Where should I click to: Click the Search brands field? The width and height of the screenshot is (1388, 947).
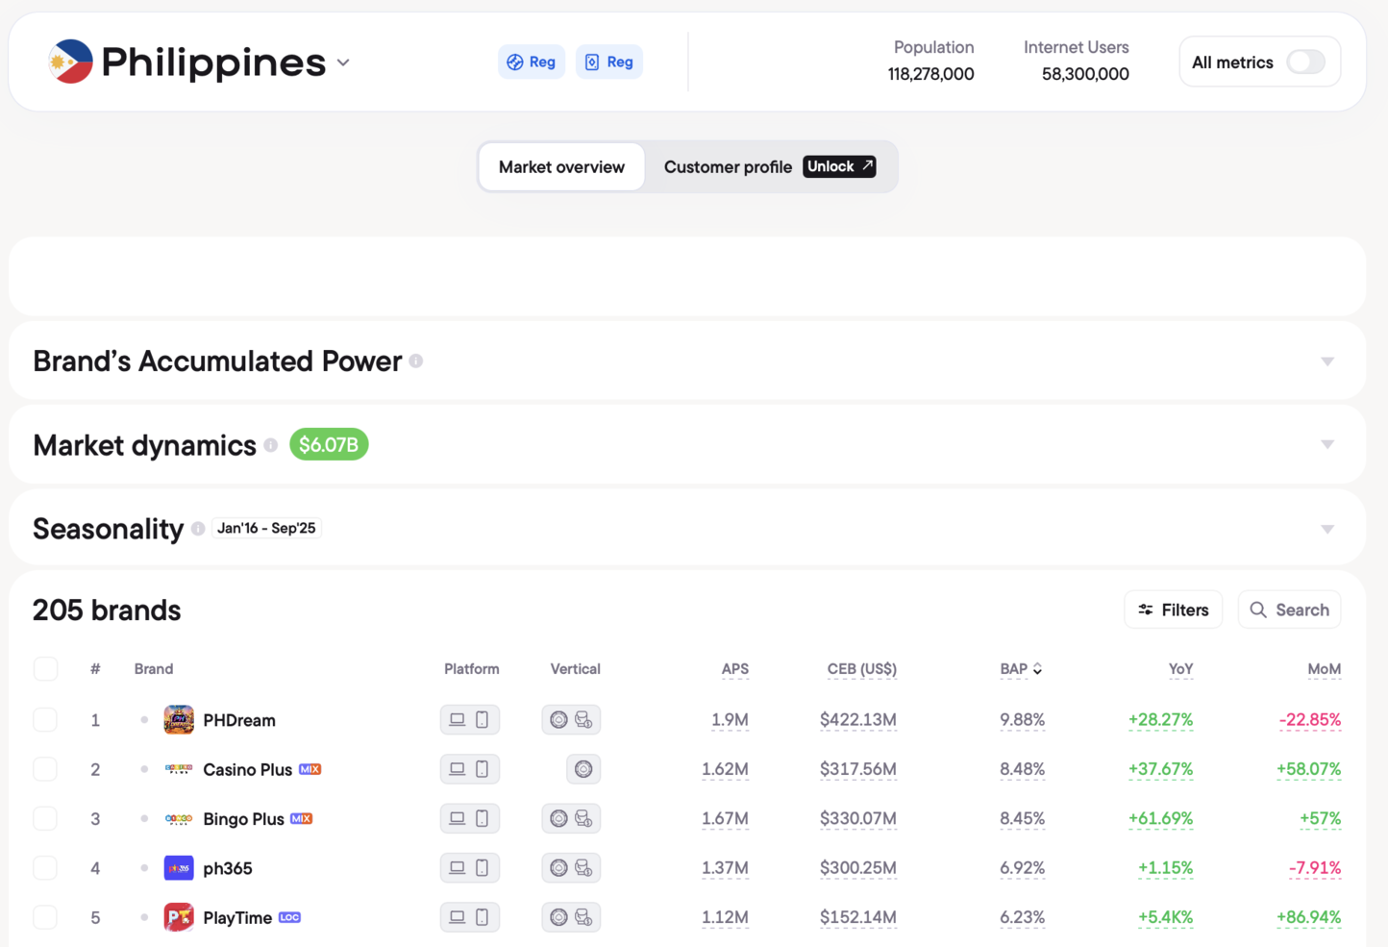click(x=1290, y=610)
